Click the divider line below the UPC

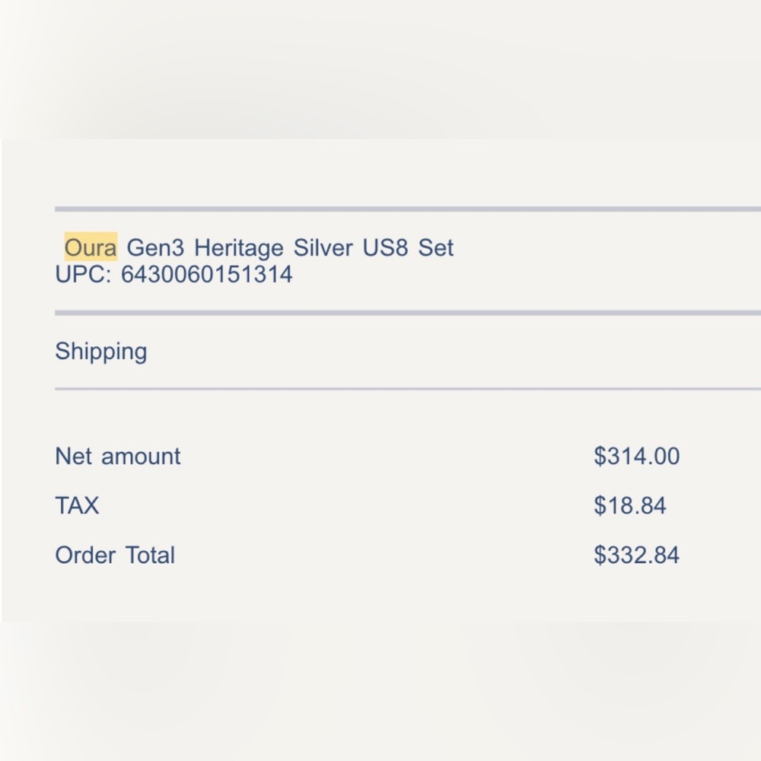point(408,313)
